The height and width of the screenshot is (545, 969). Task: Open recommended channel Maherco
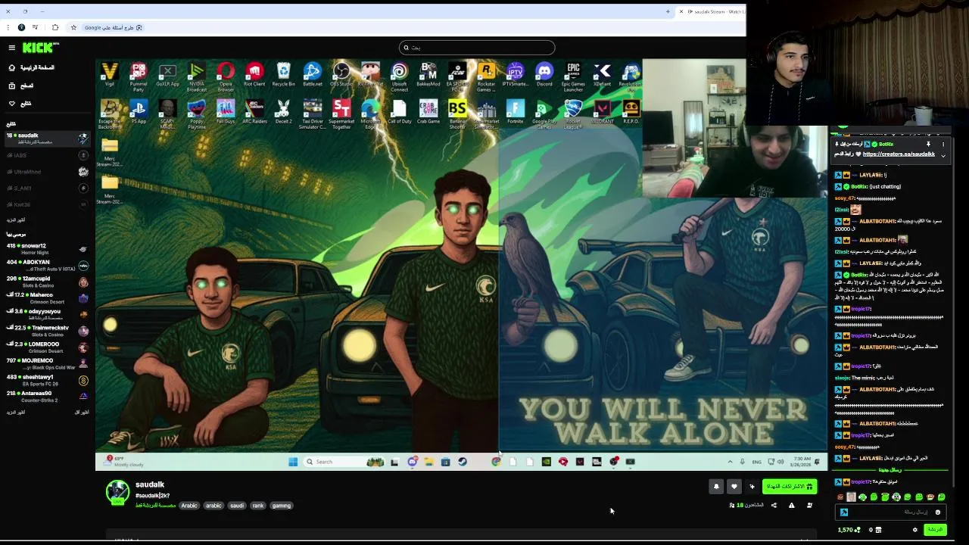point(47,298)
